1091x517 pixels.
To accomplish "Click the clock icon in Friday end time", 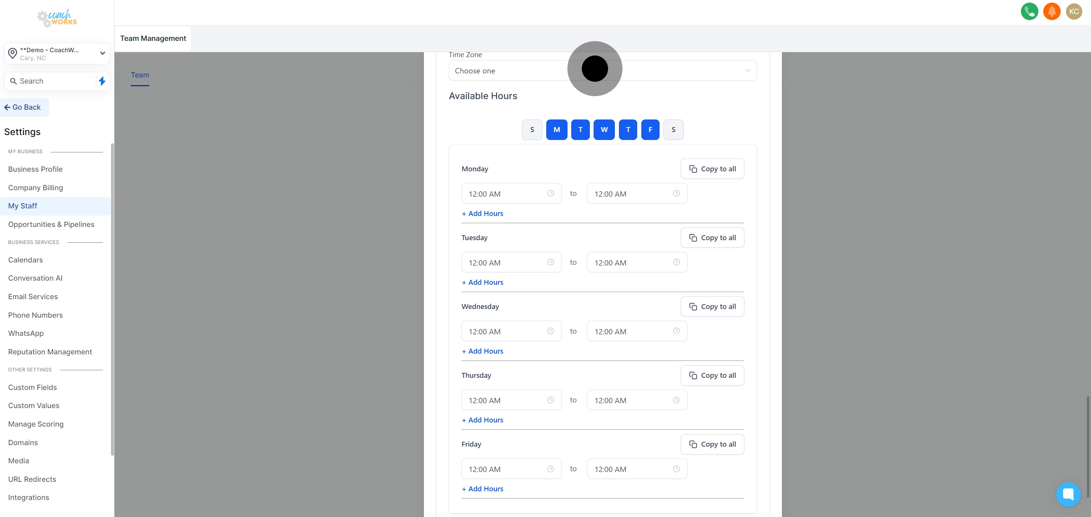I will [676, 469].
